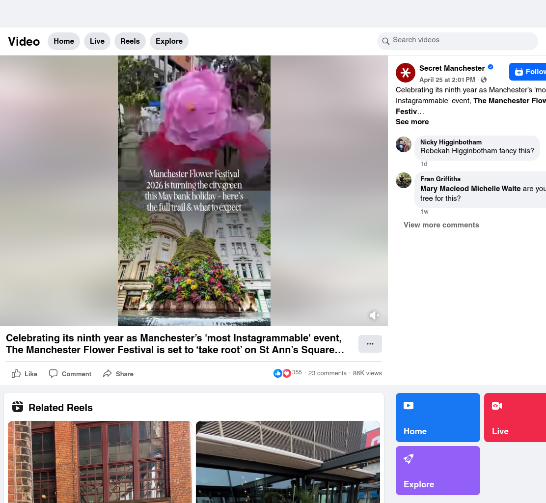Click the red heart reaction icon
This screenshot has width=546, height=503.
point(287,373)
